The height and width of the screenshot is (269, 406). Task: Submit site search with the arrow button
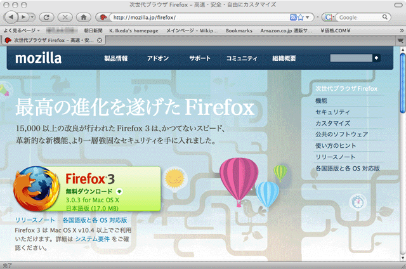point(376,58)
